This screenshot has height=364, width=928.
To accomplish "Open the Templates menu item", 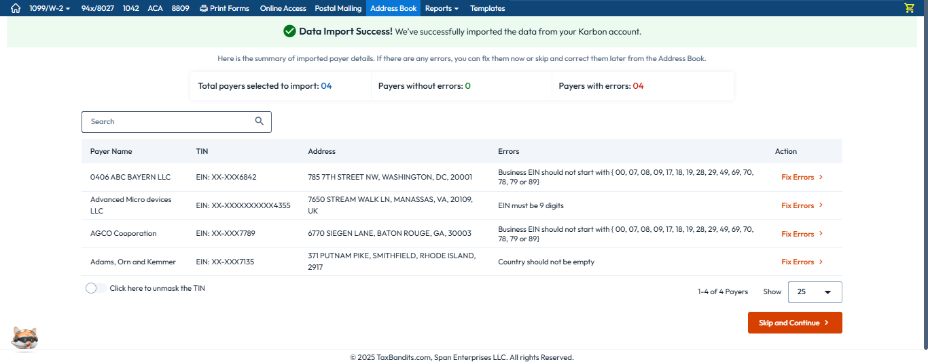I will (x=487, y=8).
